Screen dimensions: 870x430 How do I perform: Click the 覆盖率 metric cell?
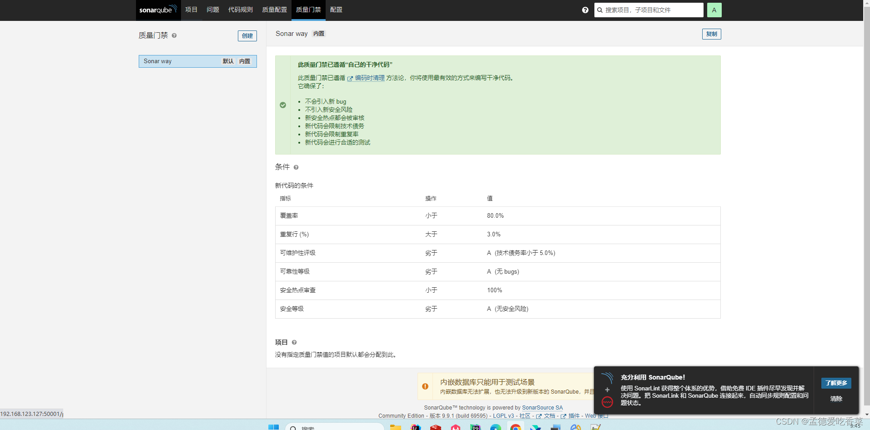point(289,216)
